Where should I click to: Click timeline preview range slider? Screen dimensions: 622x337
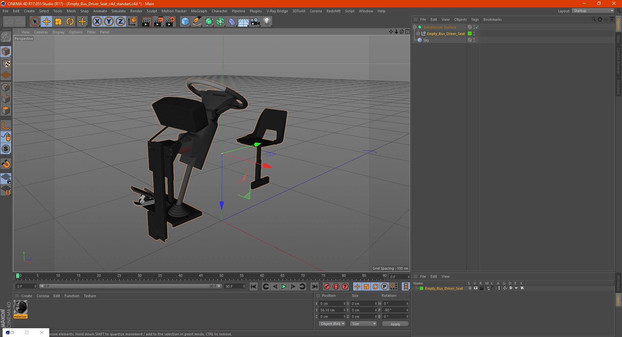131,286
